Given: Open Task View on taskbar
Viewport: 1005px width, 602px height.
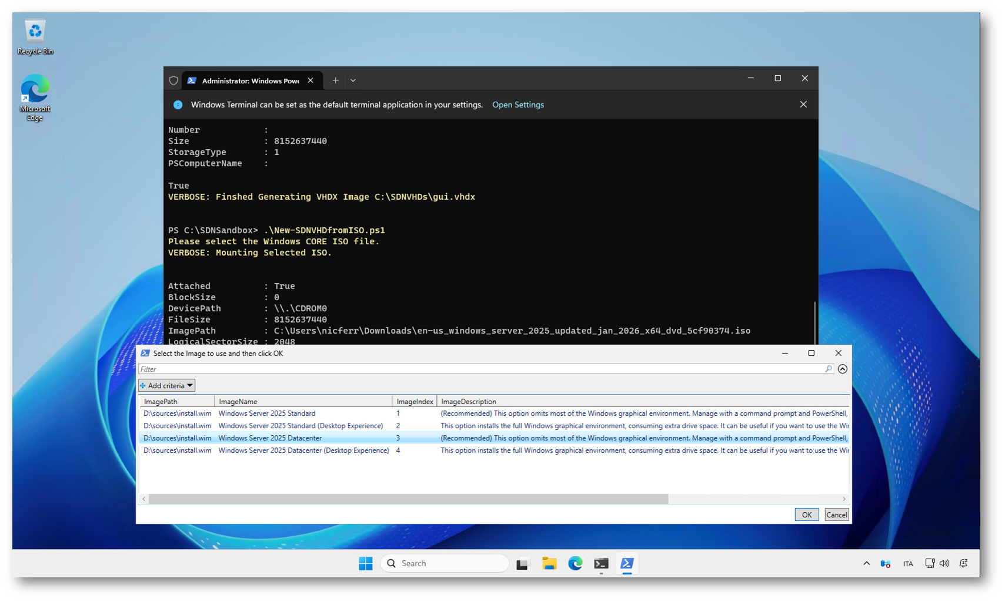Looking at the screenshot, I should [x=522, y=564].
